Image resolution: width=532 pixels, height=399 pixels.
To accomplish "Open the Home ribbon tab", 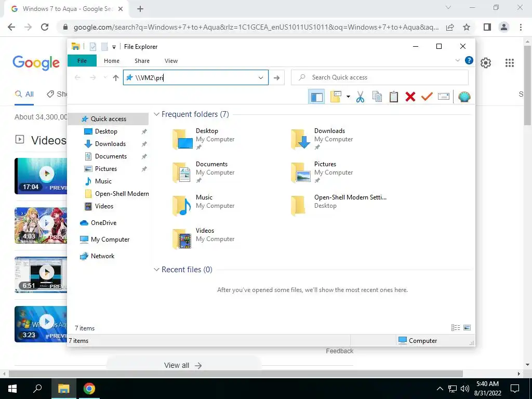I will tap(112, 61).
